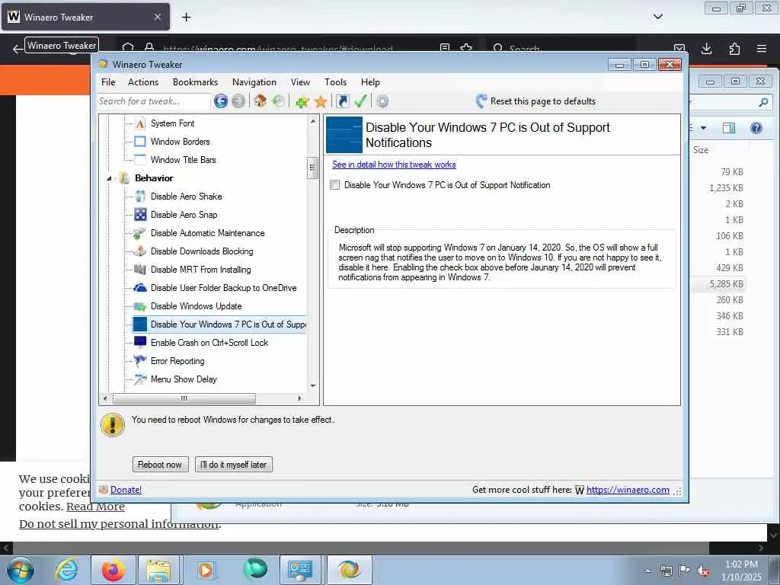Open the View menu
Image resolution: width=780 pixels, height=585 pixels.
300,82
